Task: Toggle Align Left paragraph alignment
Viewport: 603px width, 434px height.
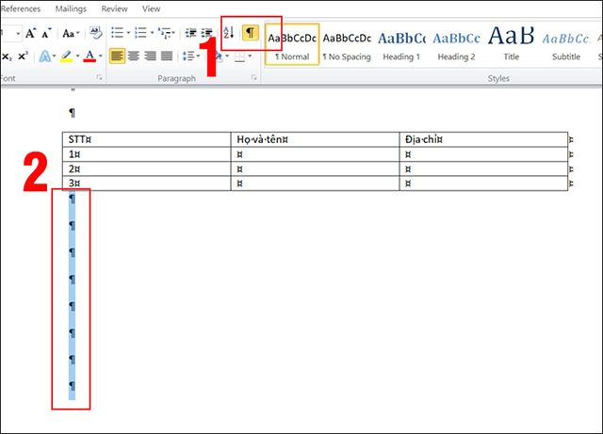Action: click(117, 56)
